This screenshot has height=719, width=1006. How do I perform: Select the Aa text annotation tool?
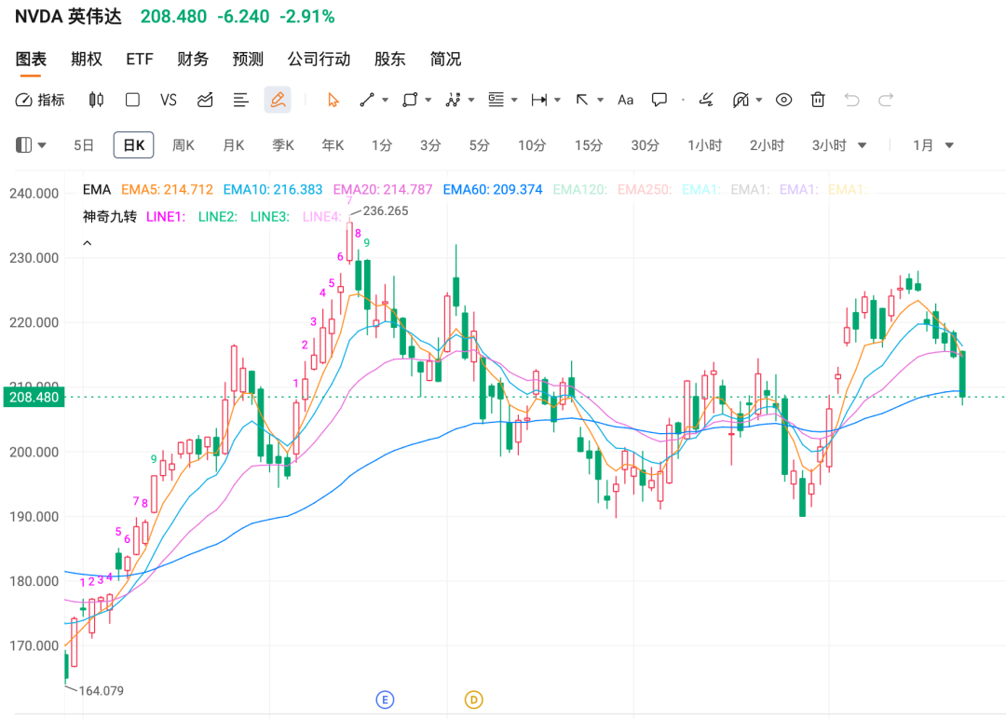point(626,100)
